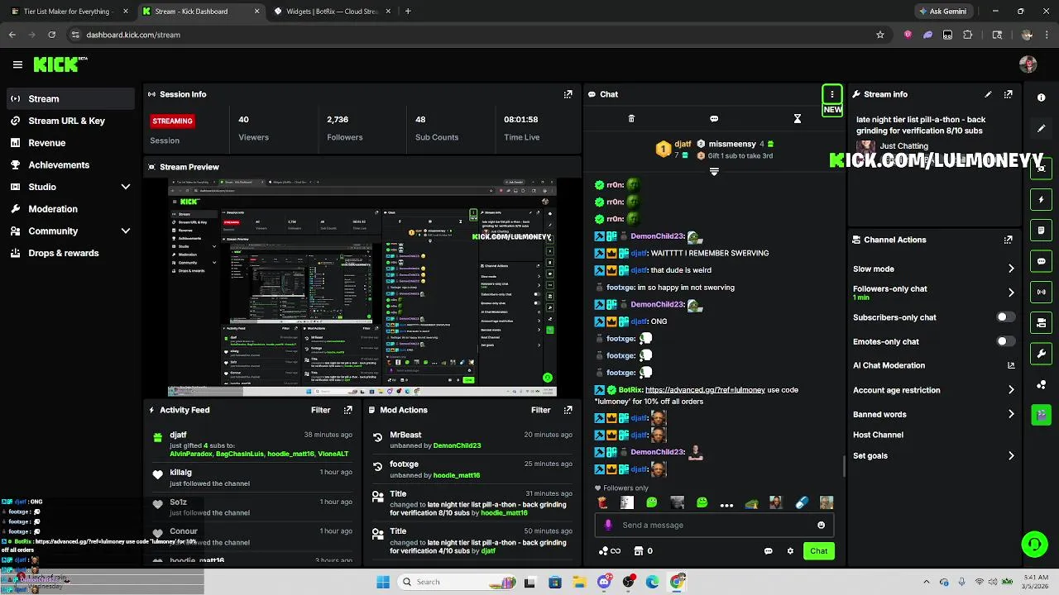Open Mod Actions Filter
This screenshot has width=1059, height=595.
click(540, 410)
